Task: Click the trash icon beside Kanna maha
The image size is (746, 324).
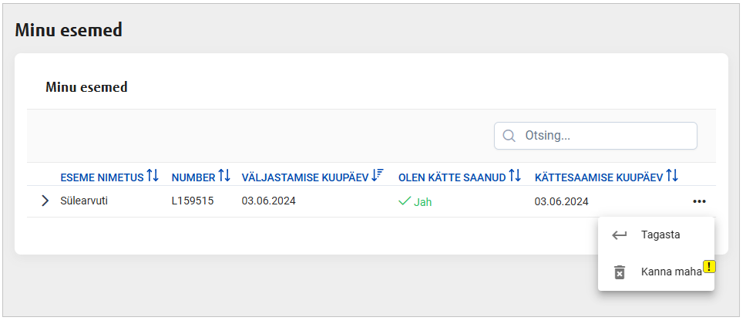Action: [x=620, y=272]
